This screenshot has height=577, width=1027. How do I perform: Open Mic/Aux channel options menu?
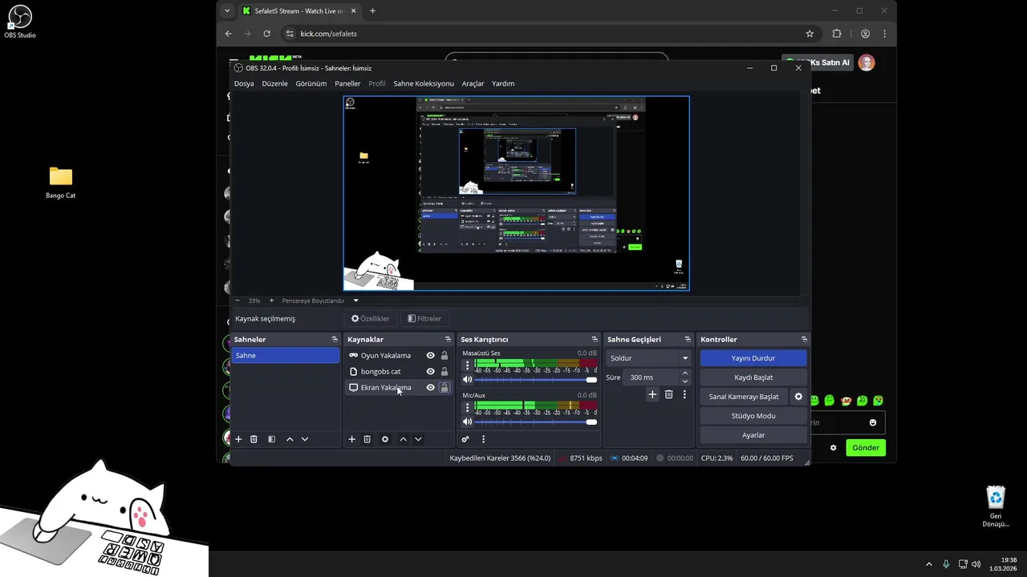(467, 407)
